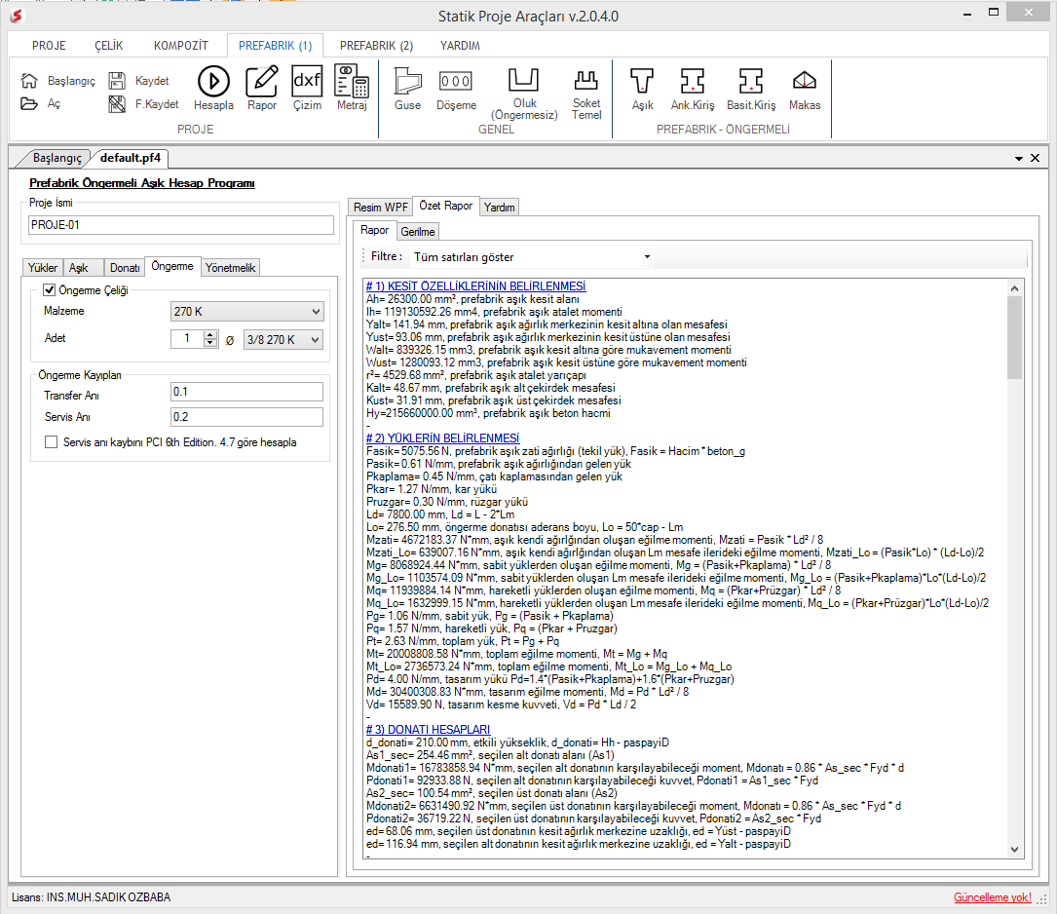Switch to the Başlangıç document tab
1057x914 pixels.
click(x=57, y=158)
